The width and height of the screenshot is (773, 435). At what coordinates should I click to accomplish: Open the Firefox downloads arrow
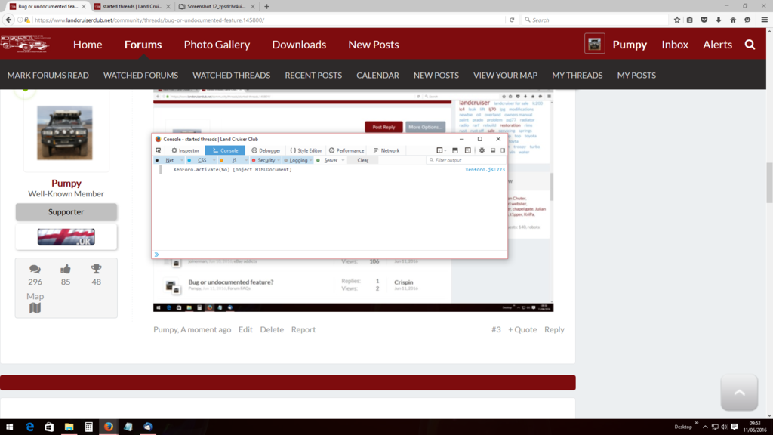(x=719, y=20)
